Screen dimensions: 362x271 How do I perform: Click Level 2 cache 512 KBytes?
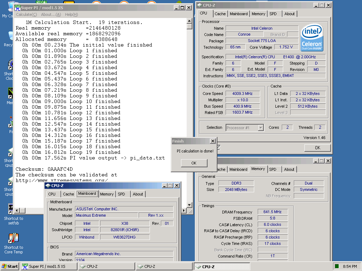tap(308, 106)
